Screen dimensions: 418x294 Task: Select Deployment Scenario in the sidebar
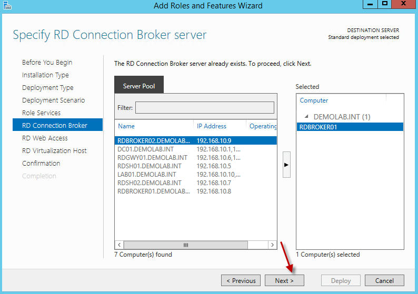(x=53, y=100)
